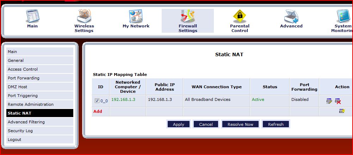Open Access Control in sidebar
Image resolution: width=353 pixels, height=155 pixels.
point(40,69)
